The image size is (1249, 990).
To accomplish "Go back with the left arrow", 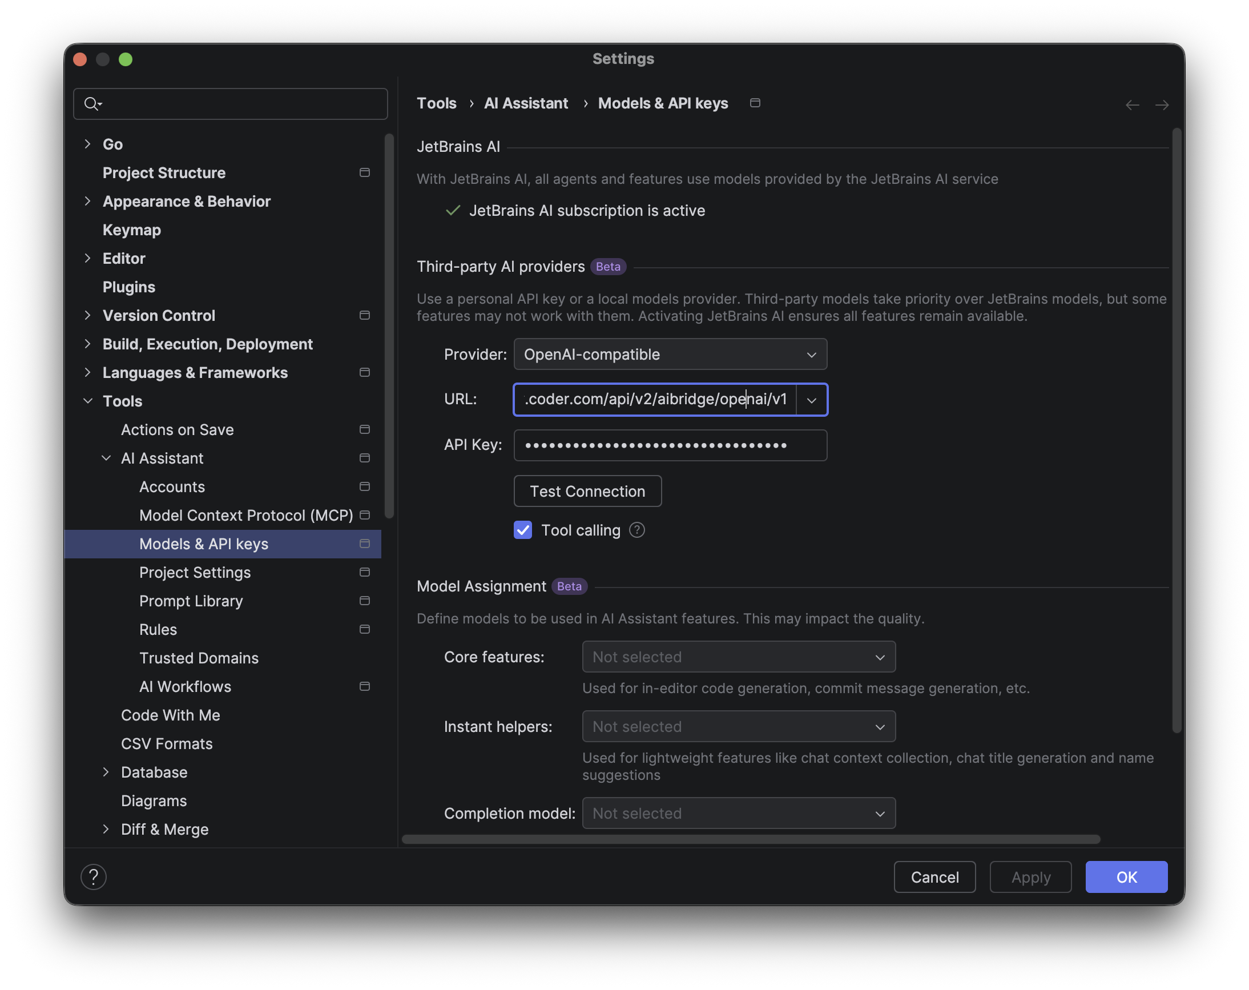I will coord(1132,105).
